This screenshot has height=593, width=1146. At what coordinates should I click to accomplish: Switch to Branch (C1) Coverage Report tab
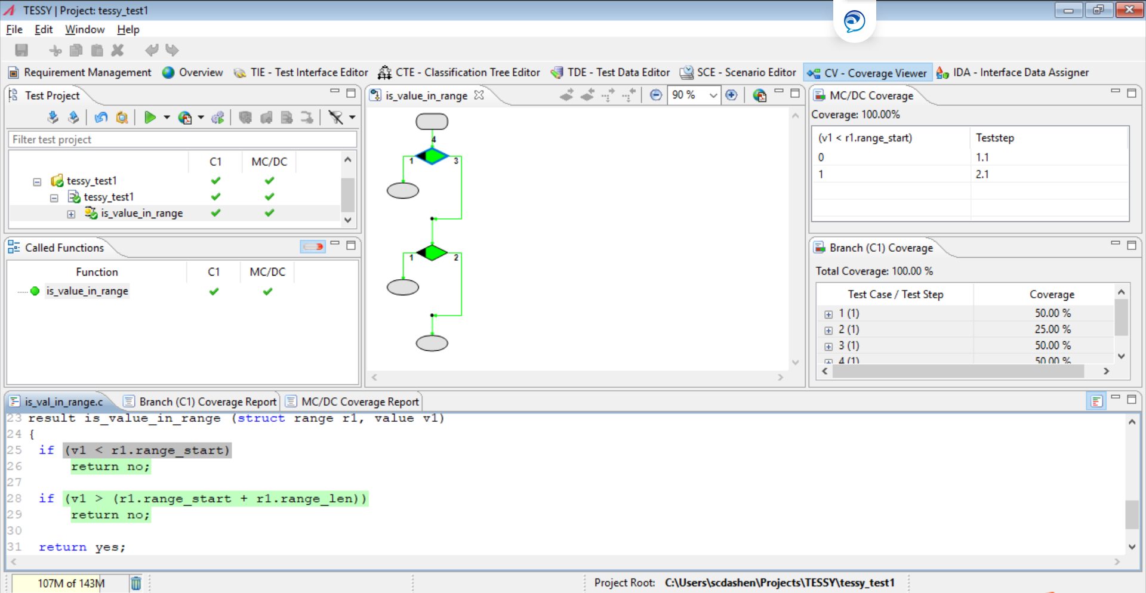click(201, 401)
